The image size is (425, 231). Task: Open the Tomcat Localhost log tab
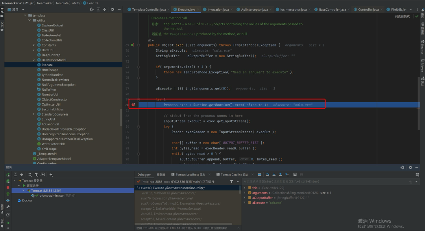click(190, 175)
